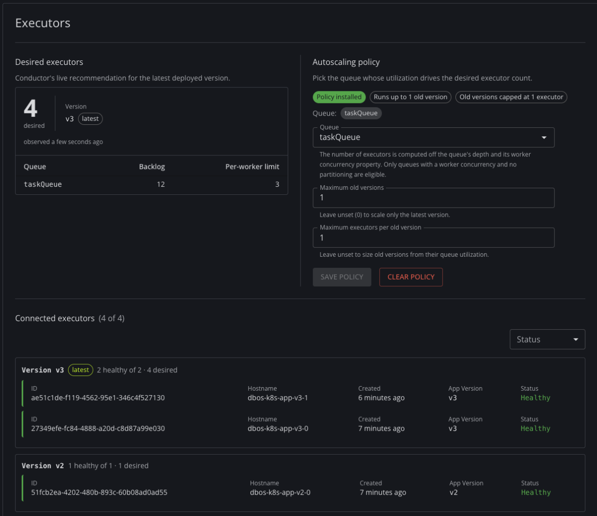597x516 pixels.
Task: Click into Maximum executors per old version field
Action: click(434, 238)
